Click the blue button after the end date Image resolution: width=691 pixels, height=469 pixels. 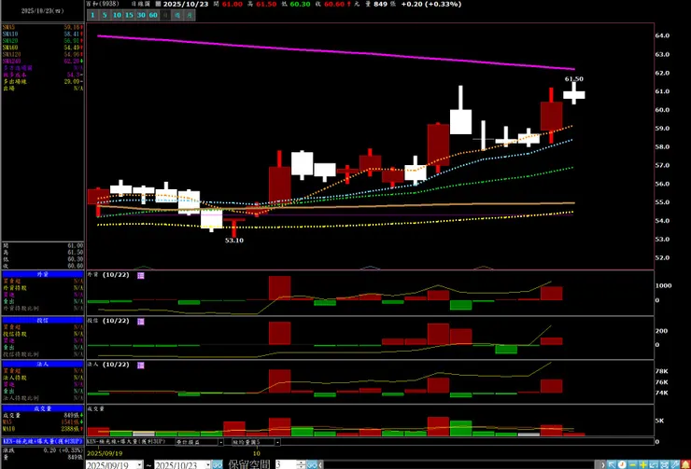click(x=218, y=464)
